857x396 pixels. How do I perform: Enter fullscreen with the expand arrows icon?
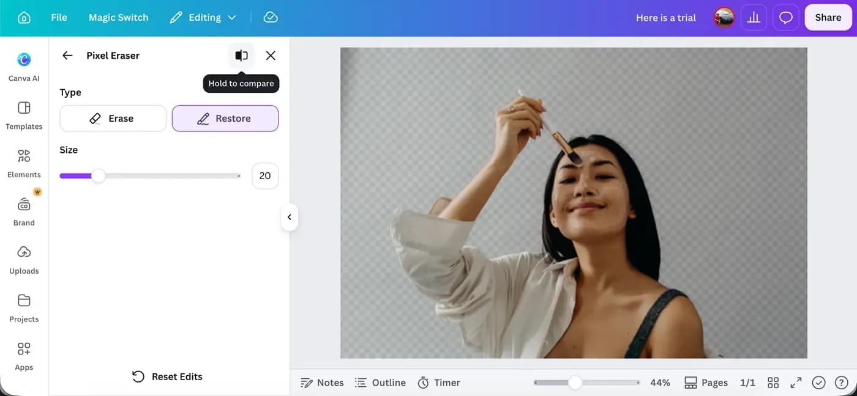[x=796, y=383]
